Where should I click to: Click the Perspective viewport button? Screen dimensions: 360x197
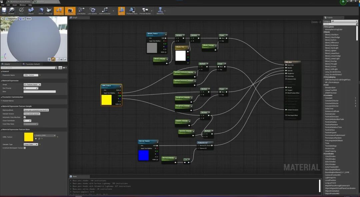[11, 19]
